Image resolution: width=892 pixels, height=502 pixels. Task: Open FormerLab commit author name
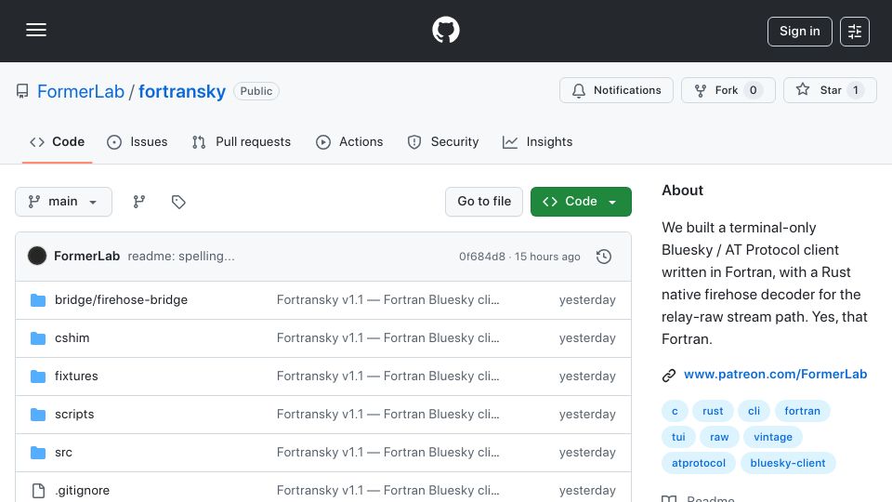pos(87,257)
